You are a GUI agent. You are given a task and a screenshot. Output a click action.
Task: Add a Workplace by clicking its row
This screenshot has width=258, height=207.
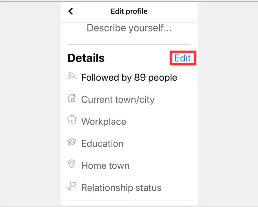pyautogui.click(x=104, y=121)
